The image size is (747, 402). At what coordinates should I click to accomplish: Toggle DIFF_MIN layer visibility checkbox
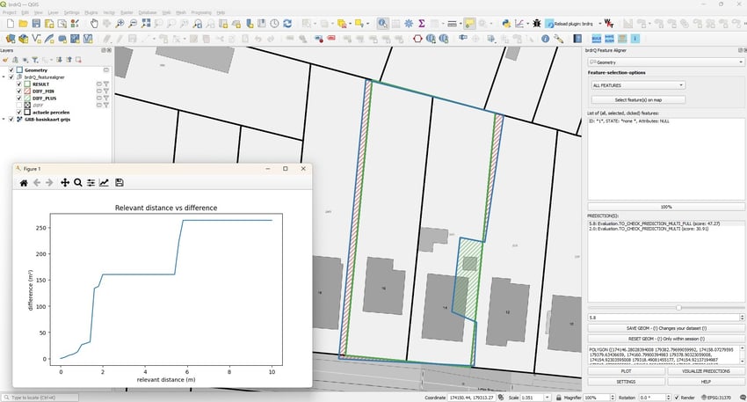tap(19, 91)
